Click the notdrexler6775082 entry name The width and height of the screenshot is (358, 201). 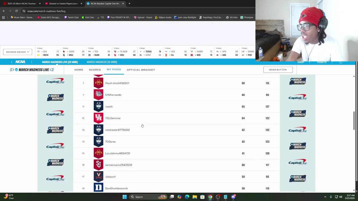pyautogui.click(x=117, y=130)
